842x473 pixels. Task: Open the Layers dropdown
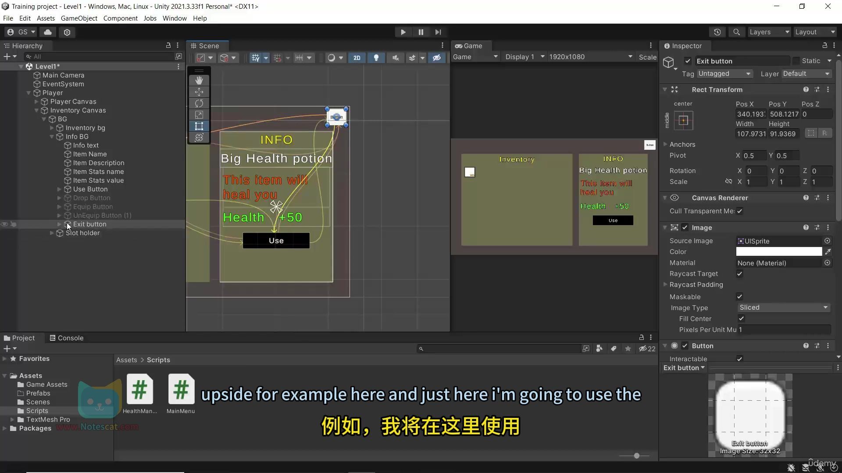[x=769, y=32]
